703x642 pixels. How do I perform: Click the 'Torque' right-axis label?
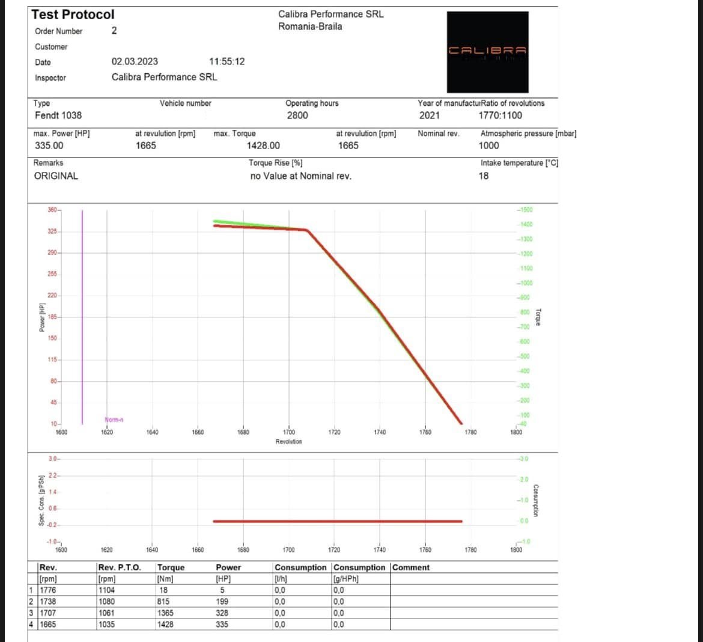[538, 317]
